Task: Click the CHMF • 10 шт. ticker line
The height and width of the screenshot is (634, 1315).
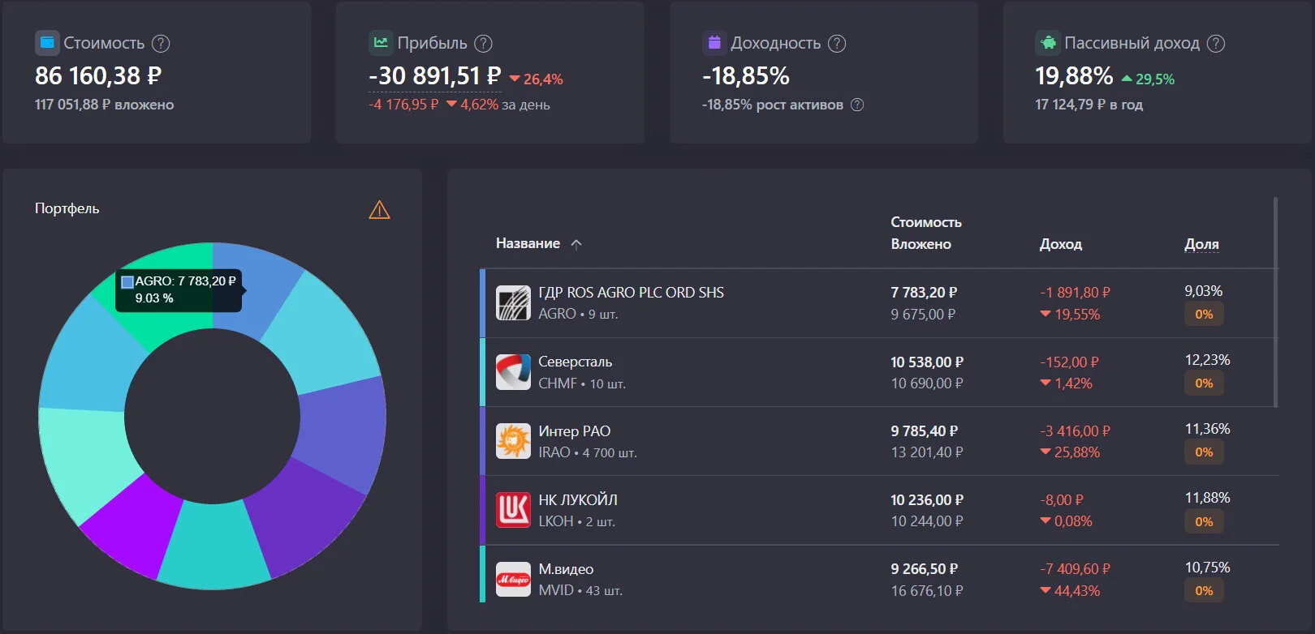Action: pyautogui.click(x=582, y=383)
